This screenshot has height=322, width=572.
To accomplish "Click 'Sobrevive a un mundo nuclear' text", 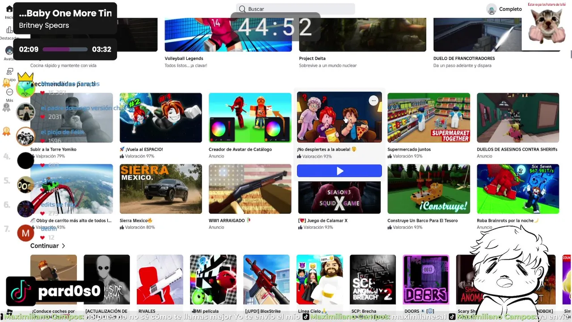I will (328, 66).
